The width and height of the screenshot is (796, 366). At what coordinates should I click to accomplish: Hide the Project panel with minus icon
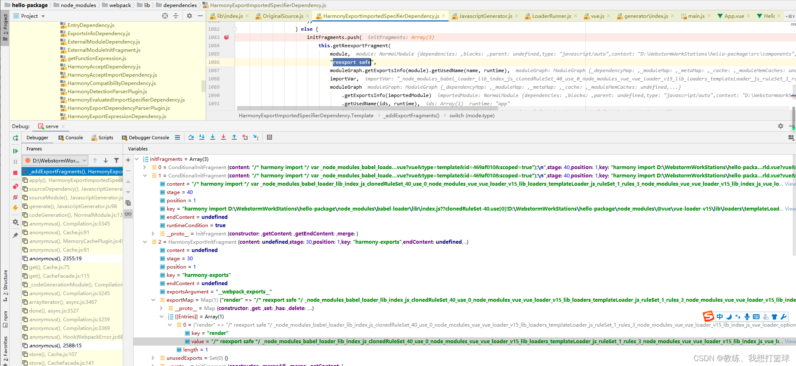[200, 16]
